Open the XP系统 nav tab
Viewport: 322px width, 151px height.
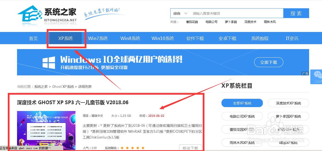coord(65,38)
